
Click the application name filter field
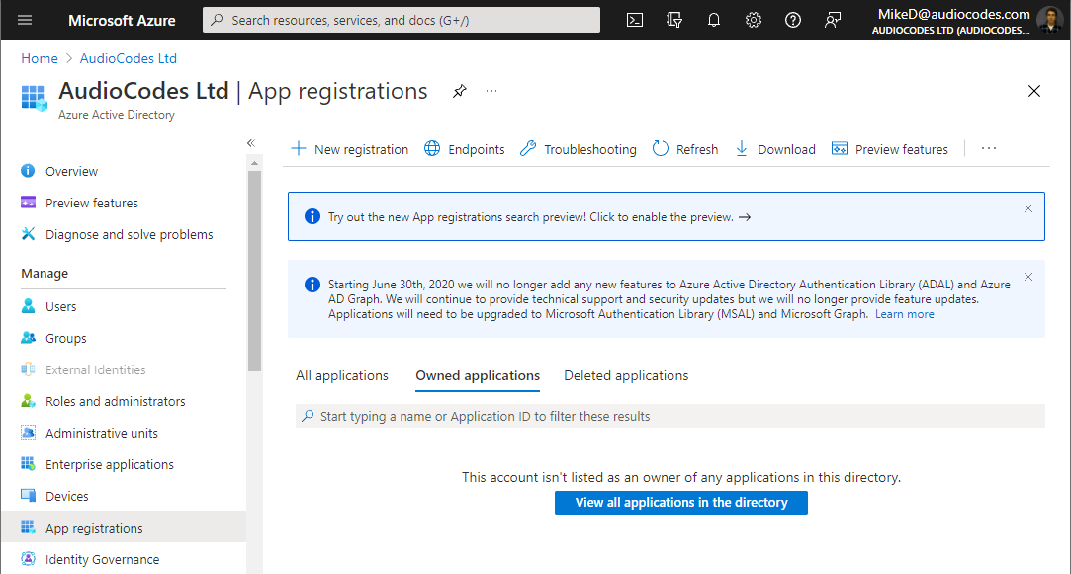tap(670, 416)
